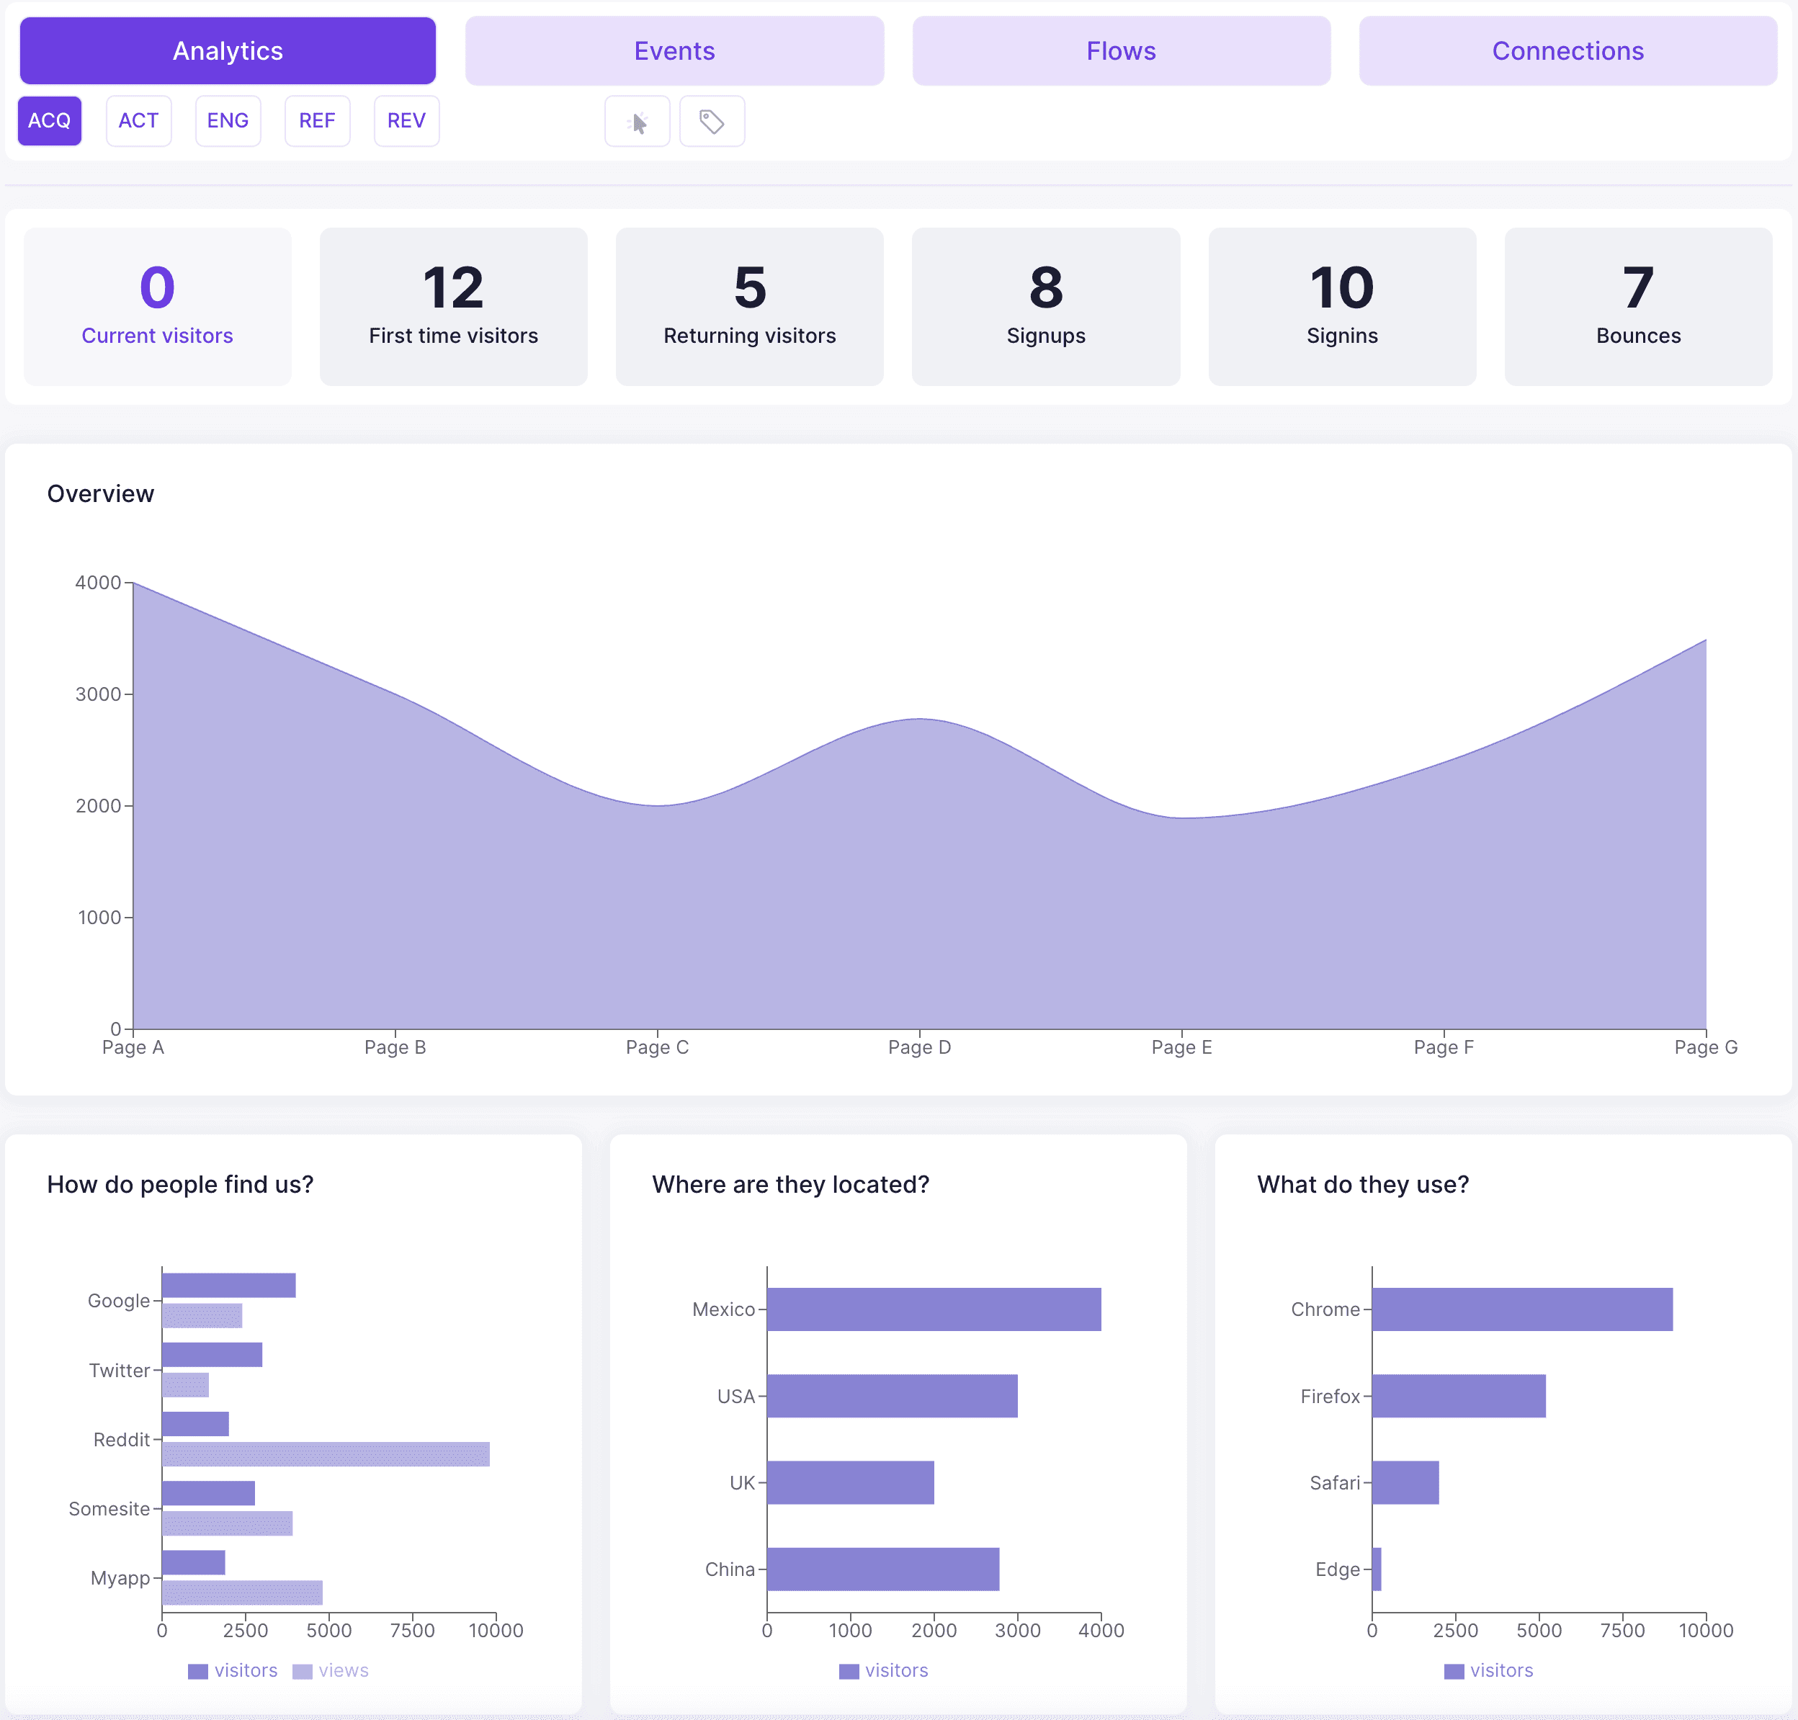Open the Events tab

(674, 51)
